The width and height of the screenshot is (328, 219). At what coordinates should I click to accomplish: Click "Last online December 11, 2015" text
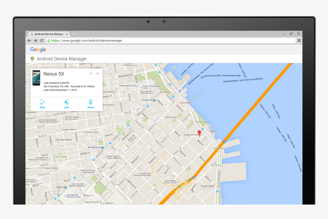click(60, 90)
